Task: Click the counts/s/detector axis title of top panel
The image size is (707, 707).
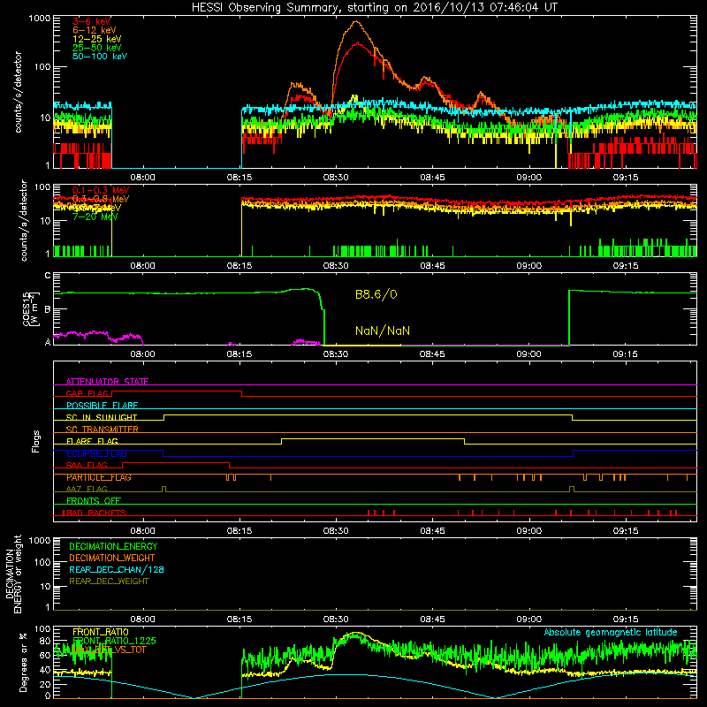Action: [18, 92]
